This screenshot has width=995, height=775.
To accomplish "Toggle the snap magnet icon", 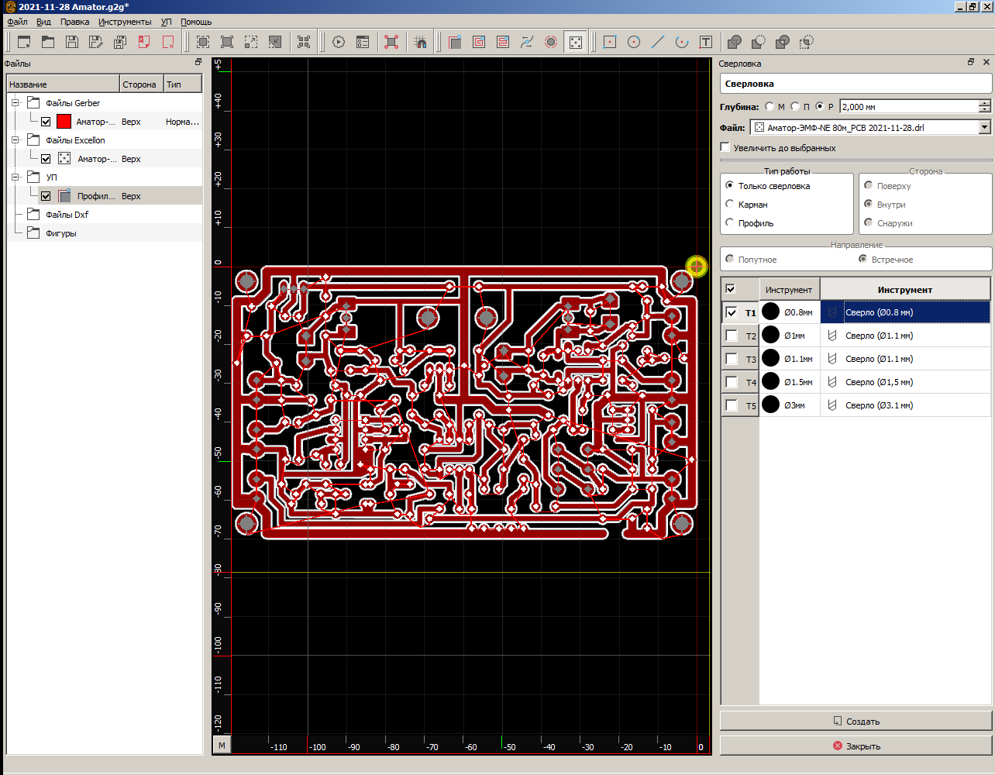I will (420, 42).
